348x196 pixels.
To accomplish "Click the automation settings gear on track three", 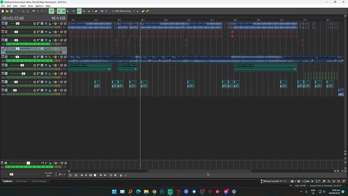I will pyautogui.click(x=55, y=40).
